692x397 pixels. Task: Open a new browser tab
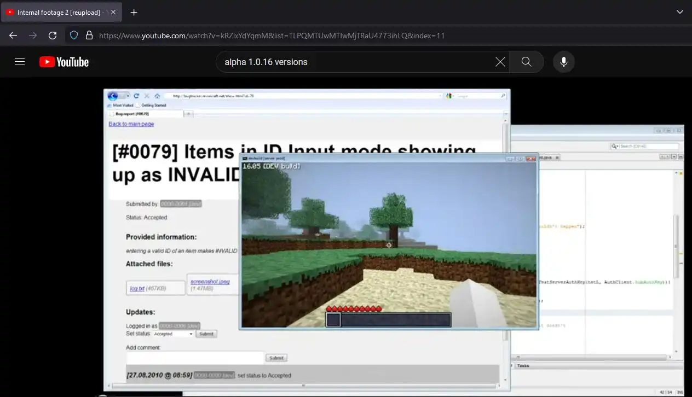coord(134,12)
